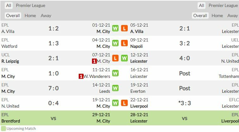Screen dimensions: 239x132
Task: Click the win badge for Leicester 12-12-21
Action: click(124, 58)
